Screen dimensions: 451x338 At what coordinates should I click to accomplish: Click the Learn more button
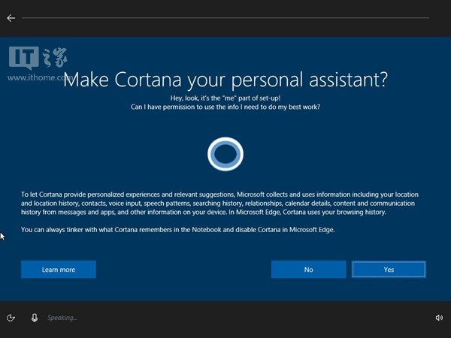point(59,270)
